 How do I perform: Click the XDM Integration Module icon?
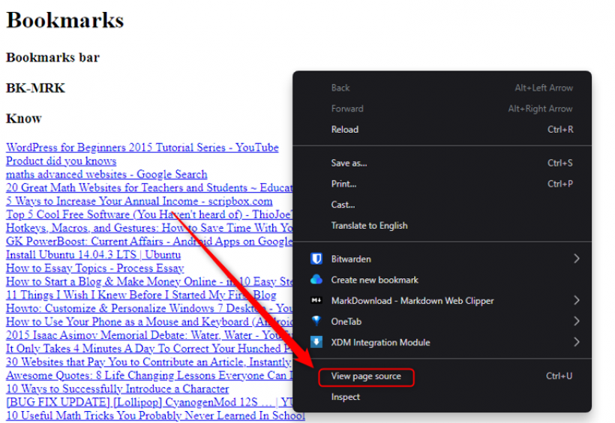coord(316,342)
